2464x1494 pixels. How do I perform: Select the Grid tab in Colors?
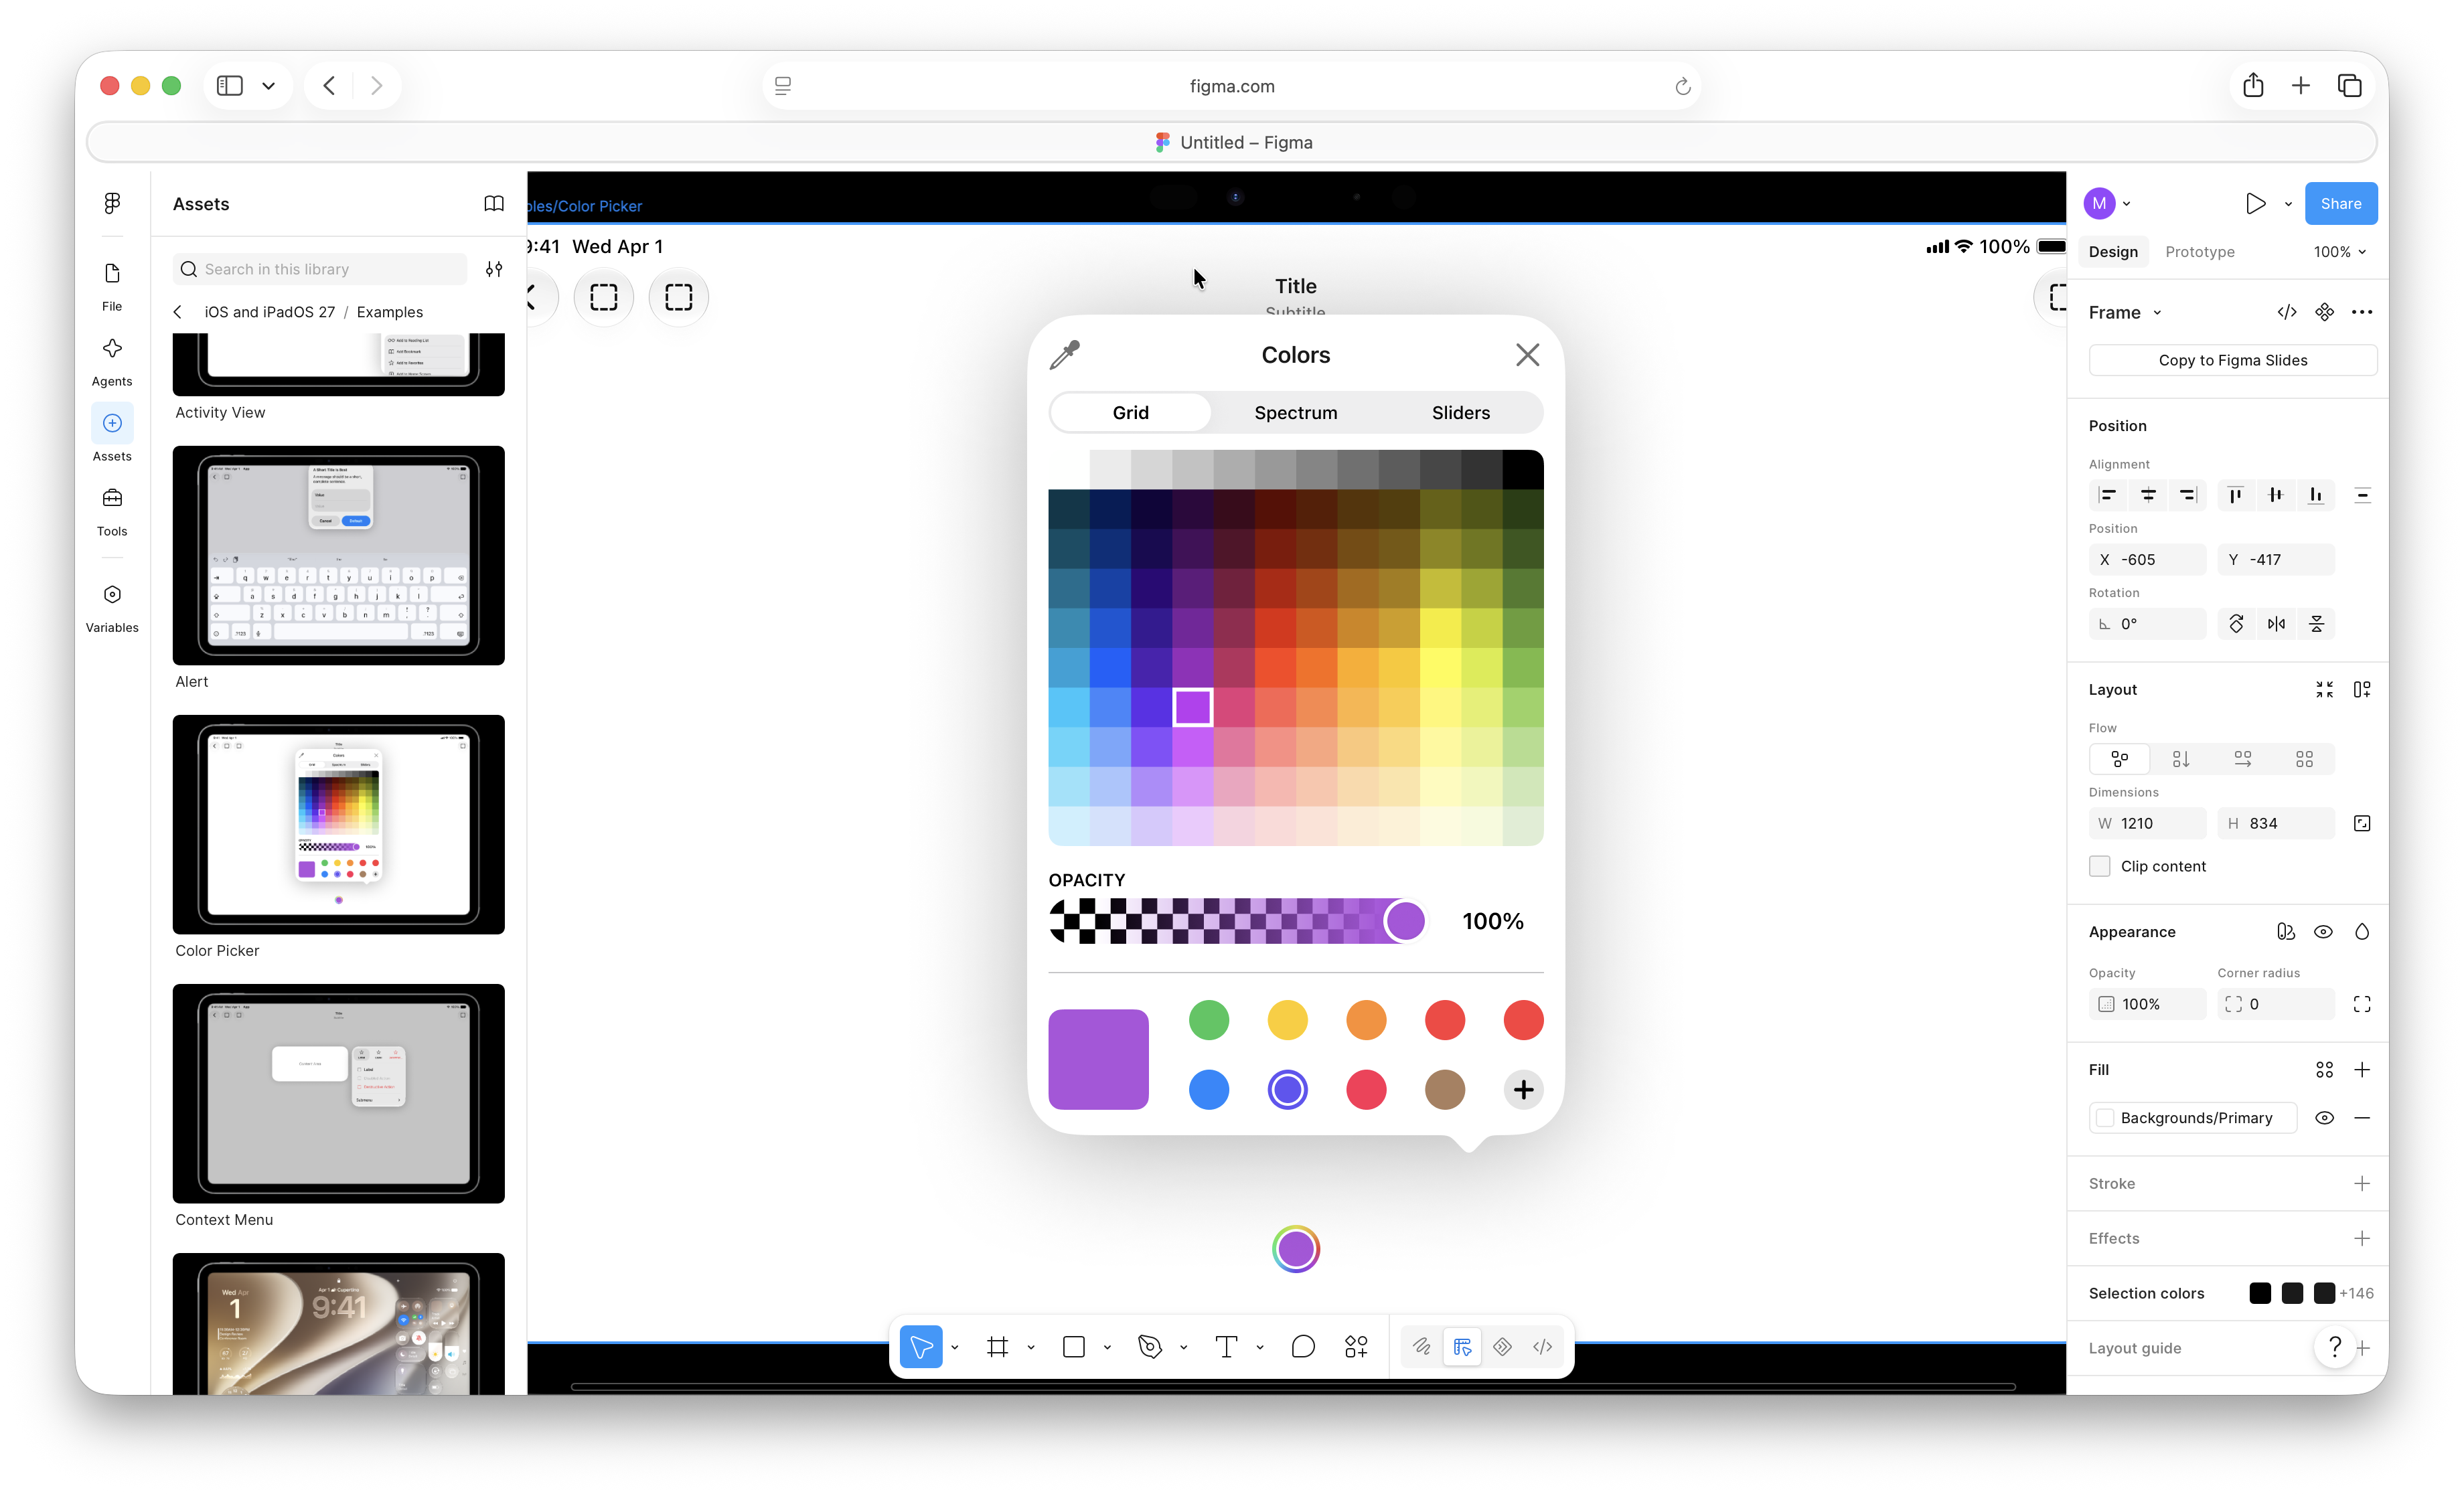(1131, 413)
